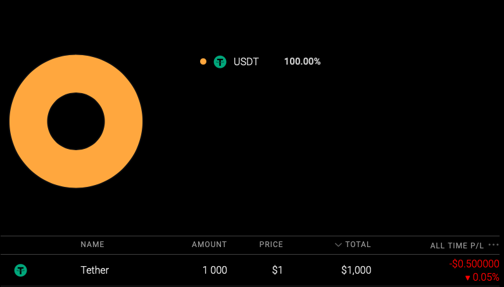Click the USDT Tether icon in chart legend

pyautogui.click(x=220, y=61)
